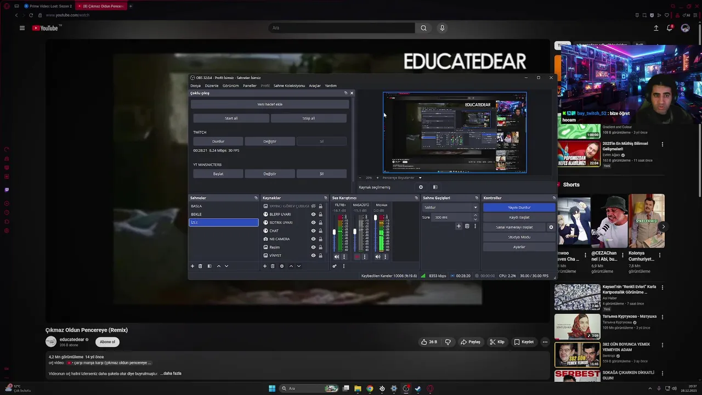This screenshot has width=702, height=395.
Task: Mute FILTRE+ audio channel speaker
Action: [337, 257]
